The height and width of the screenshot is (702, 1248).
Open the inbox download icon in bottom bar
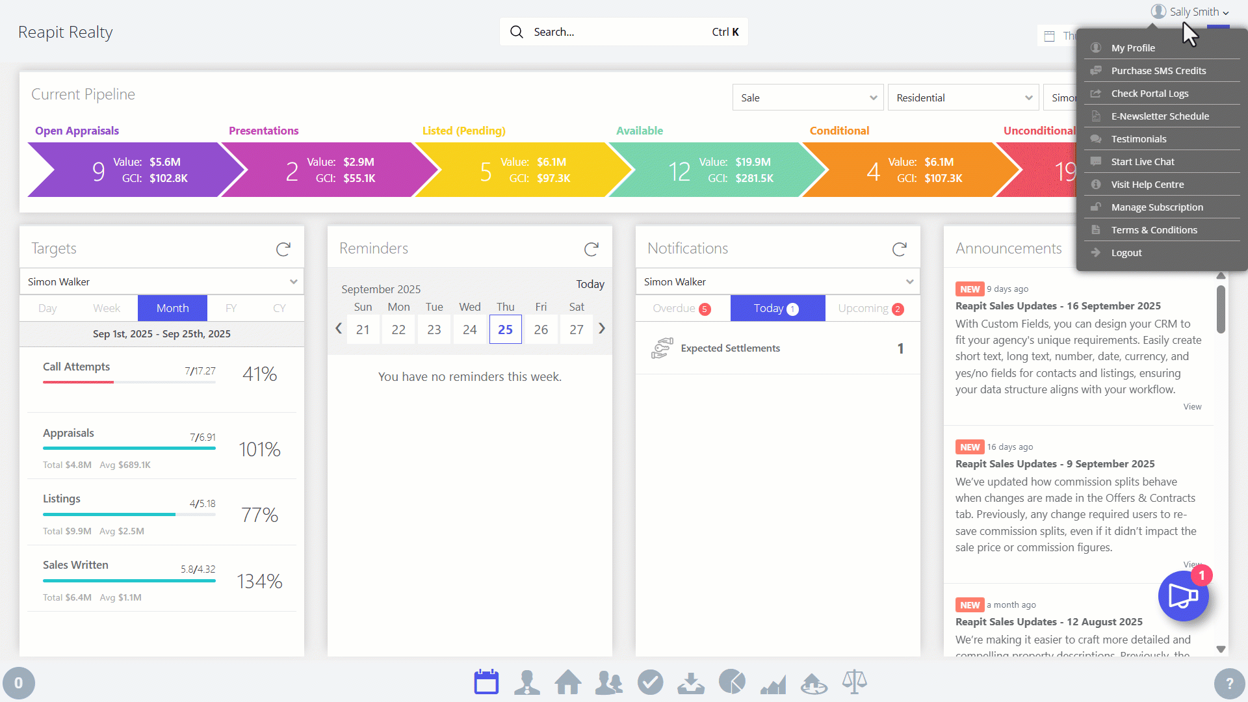point(691,682)
